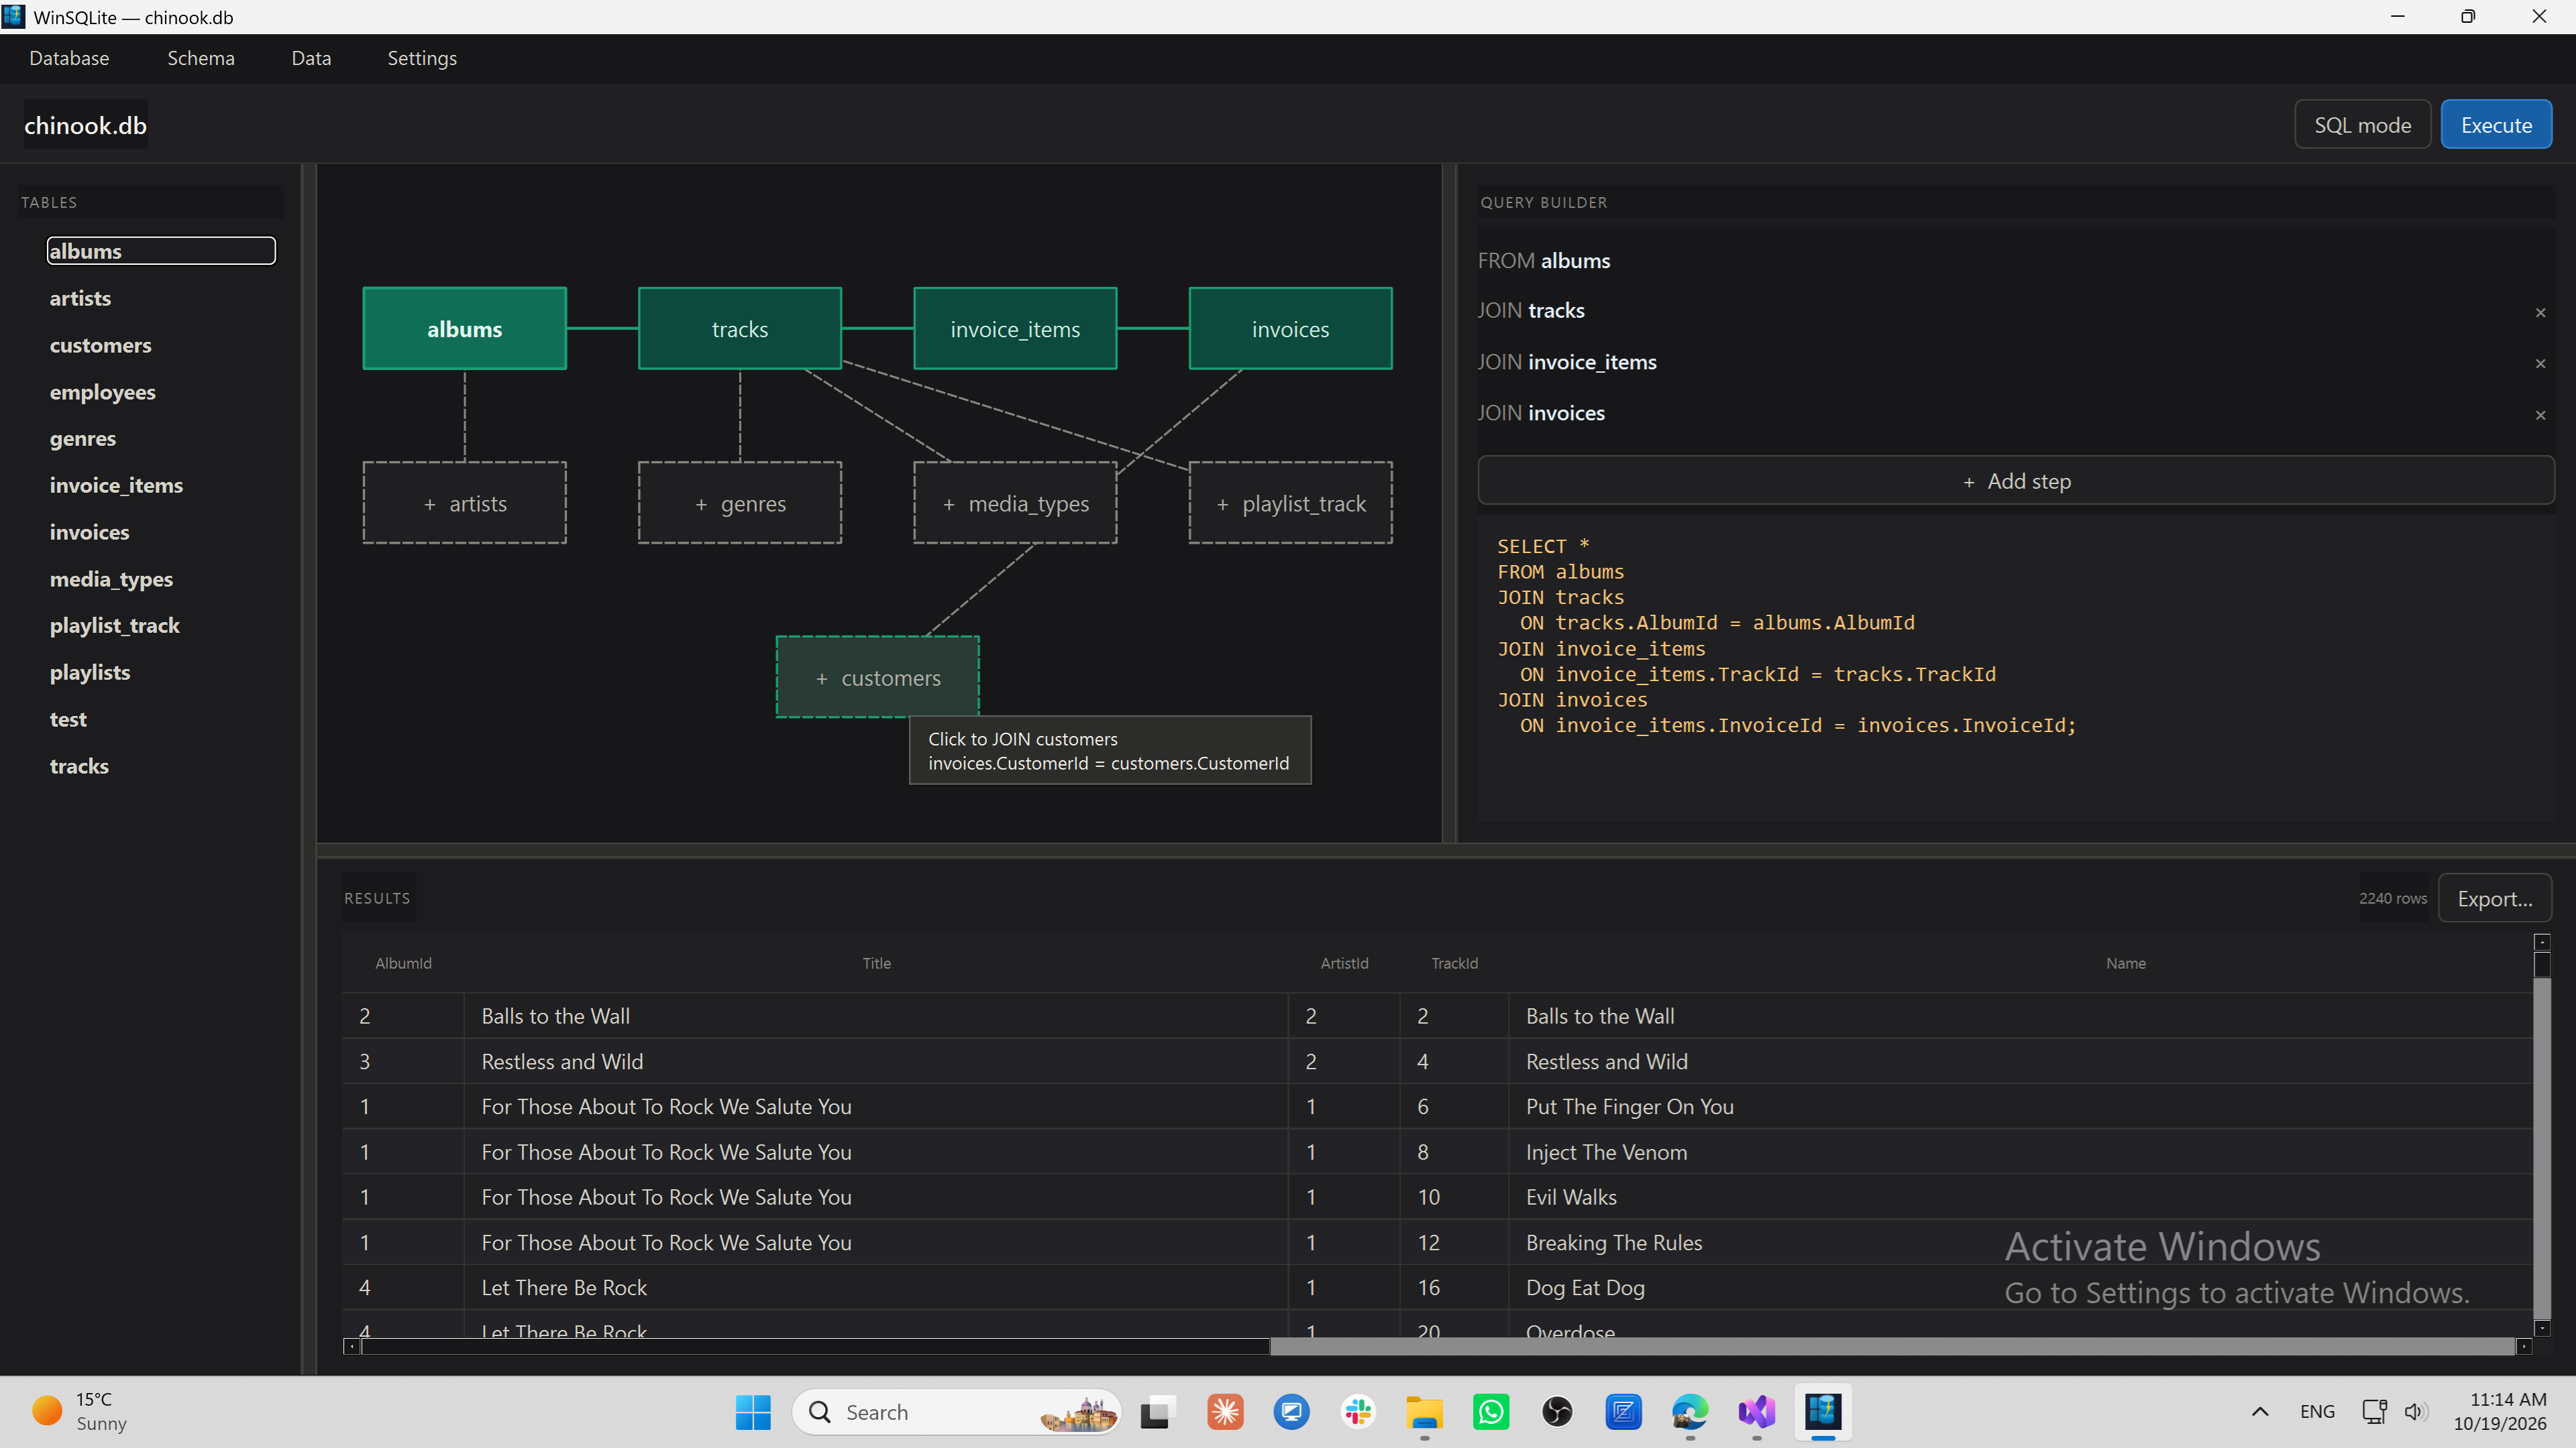The width and height of the screenshot is (2576, 1448).
Task: Remove the JOIN invoice_items step
Action: [x=2540, y=364]
